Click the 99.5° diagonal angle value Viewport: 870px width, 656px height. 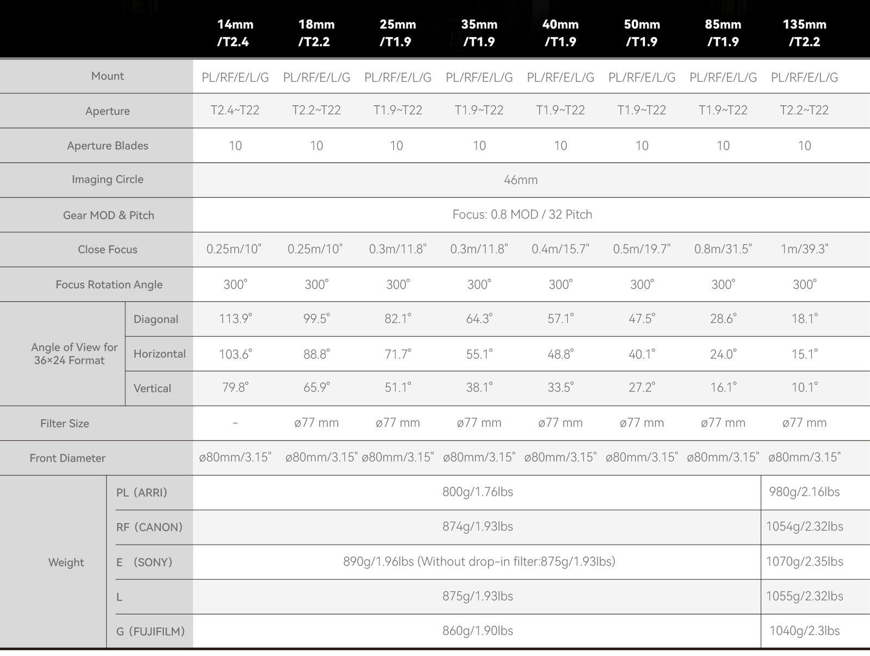click(316, 319)
